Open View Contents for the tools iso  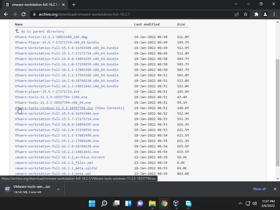point(110,108)
